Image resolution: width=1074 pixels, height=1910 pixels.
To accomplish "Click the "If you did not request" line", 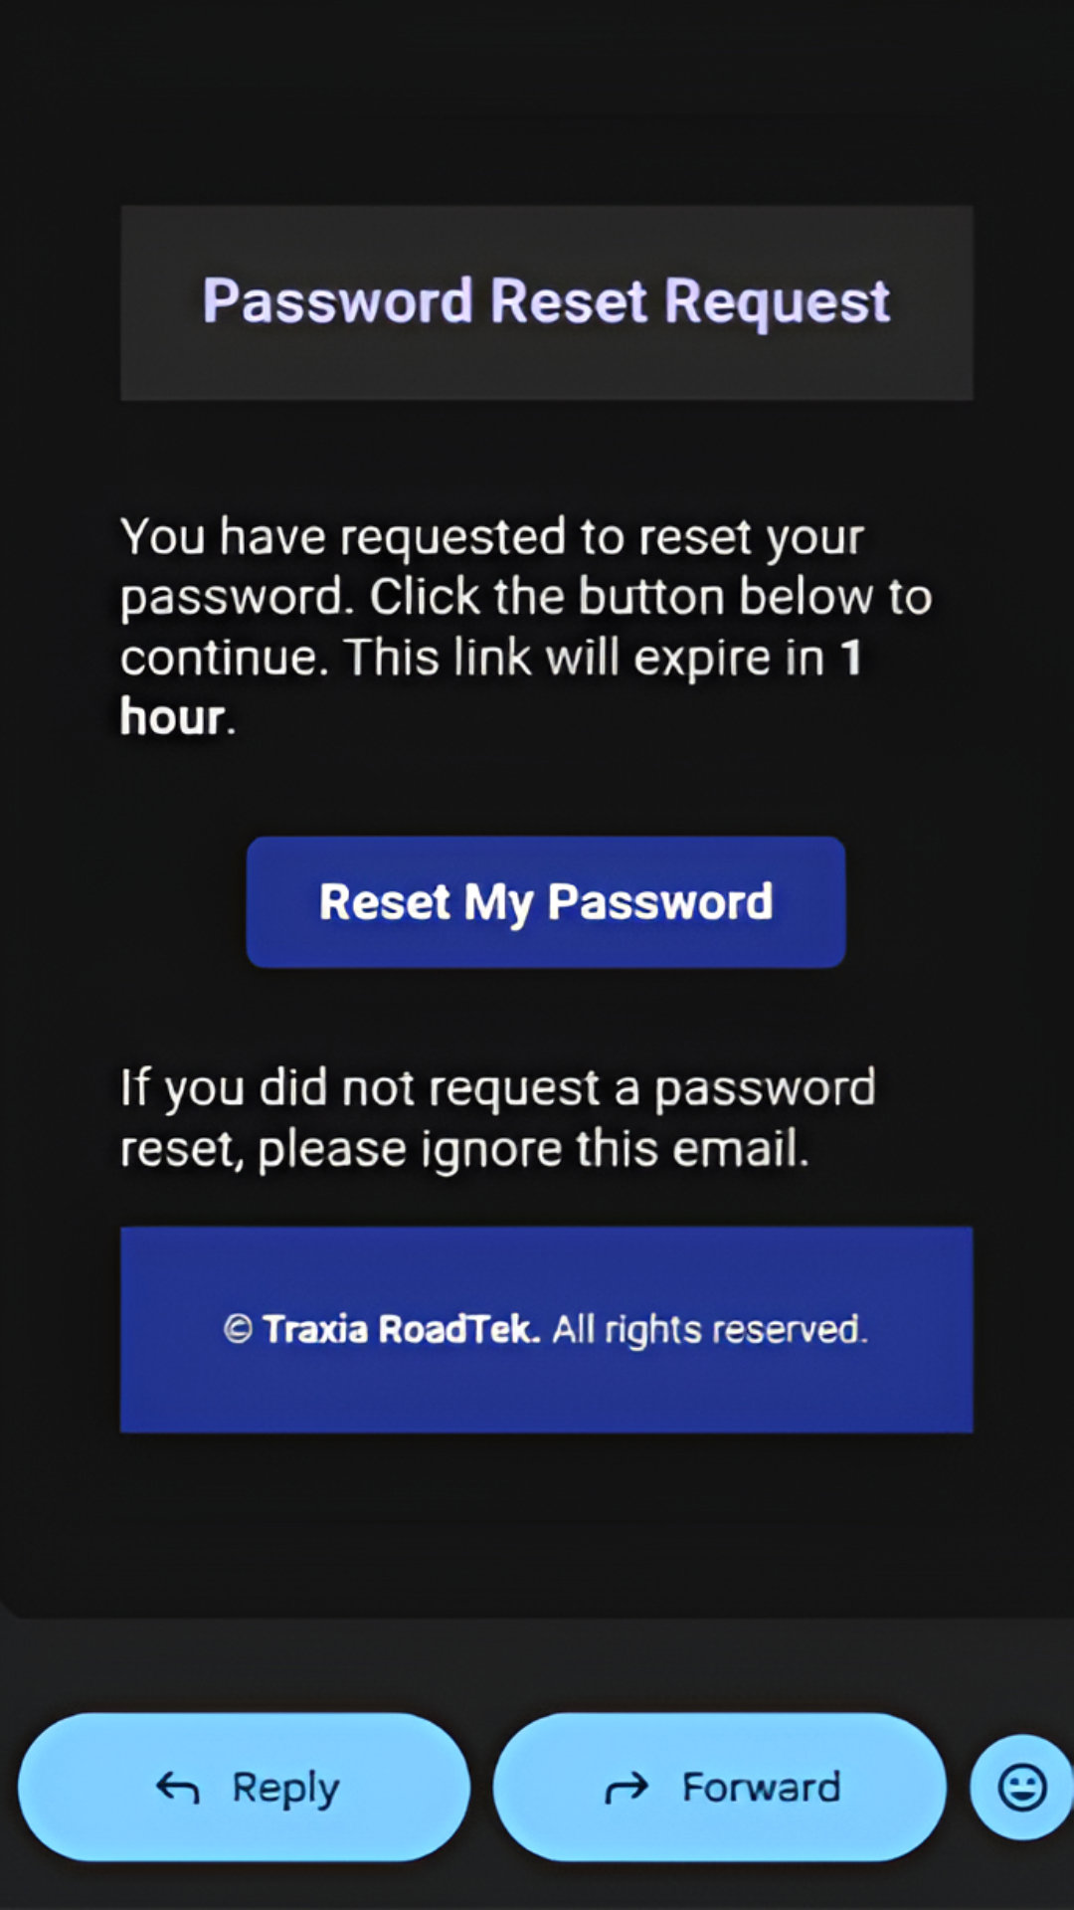I will pyautogui.click(x=497, y=1087).
